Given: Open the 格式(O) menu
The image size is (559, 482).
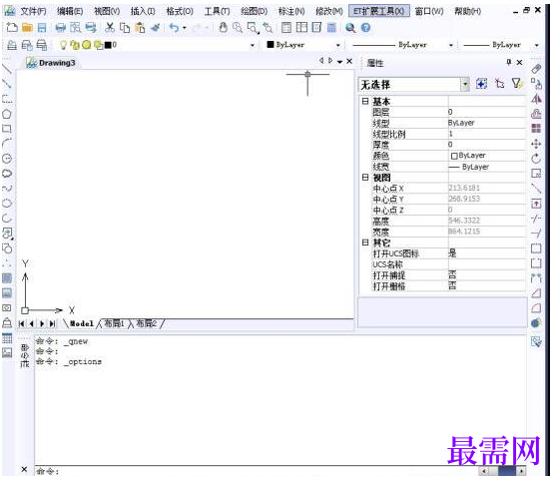Looking at the screenshot, I should (180, 11).
